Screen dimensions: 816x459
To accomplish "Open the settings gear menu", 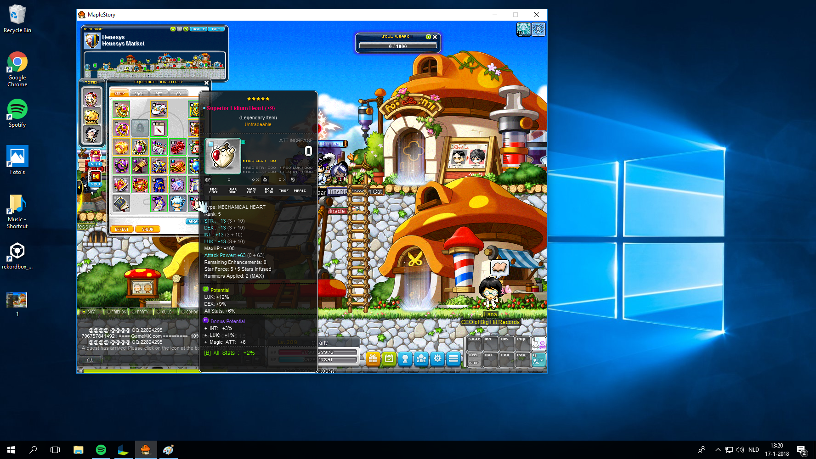I will point(437,359).
